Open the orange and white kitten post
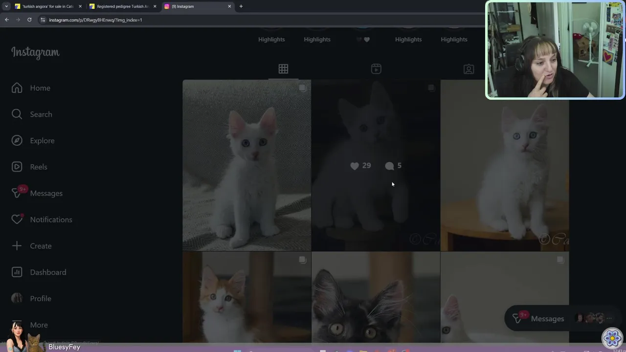 coord(246,297)
